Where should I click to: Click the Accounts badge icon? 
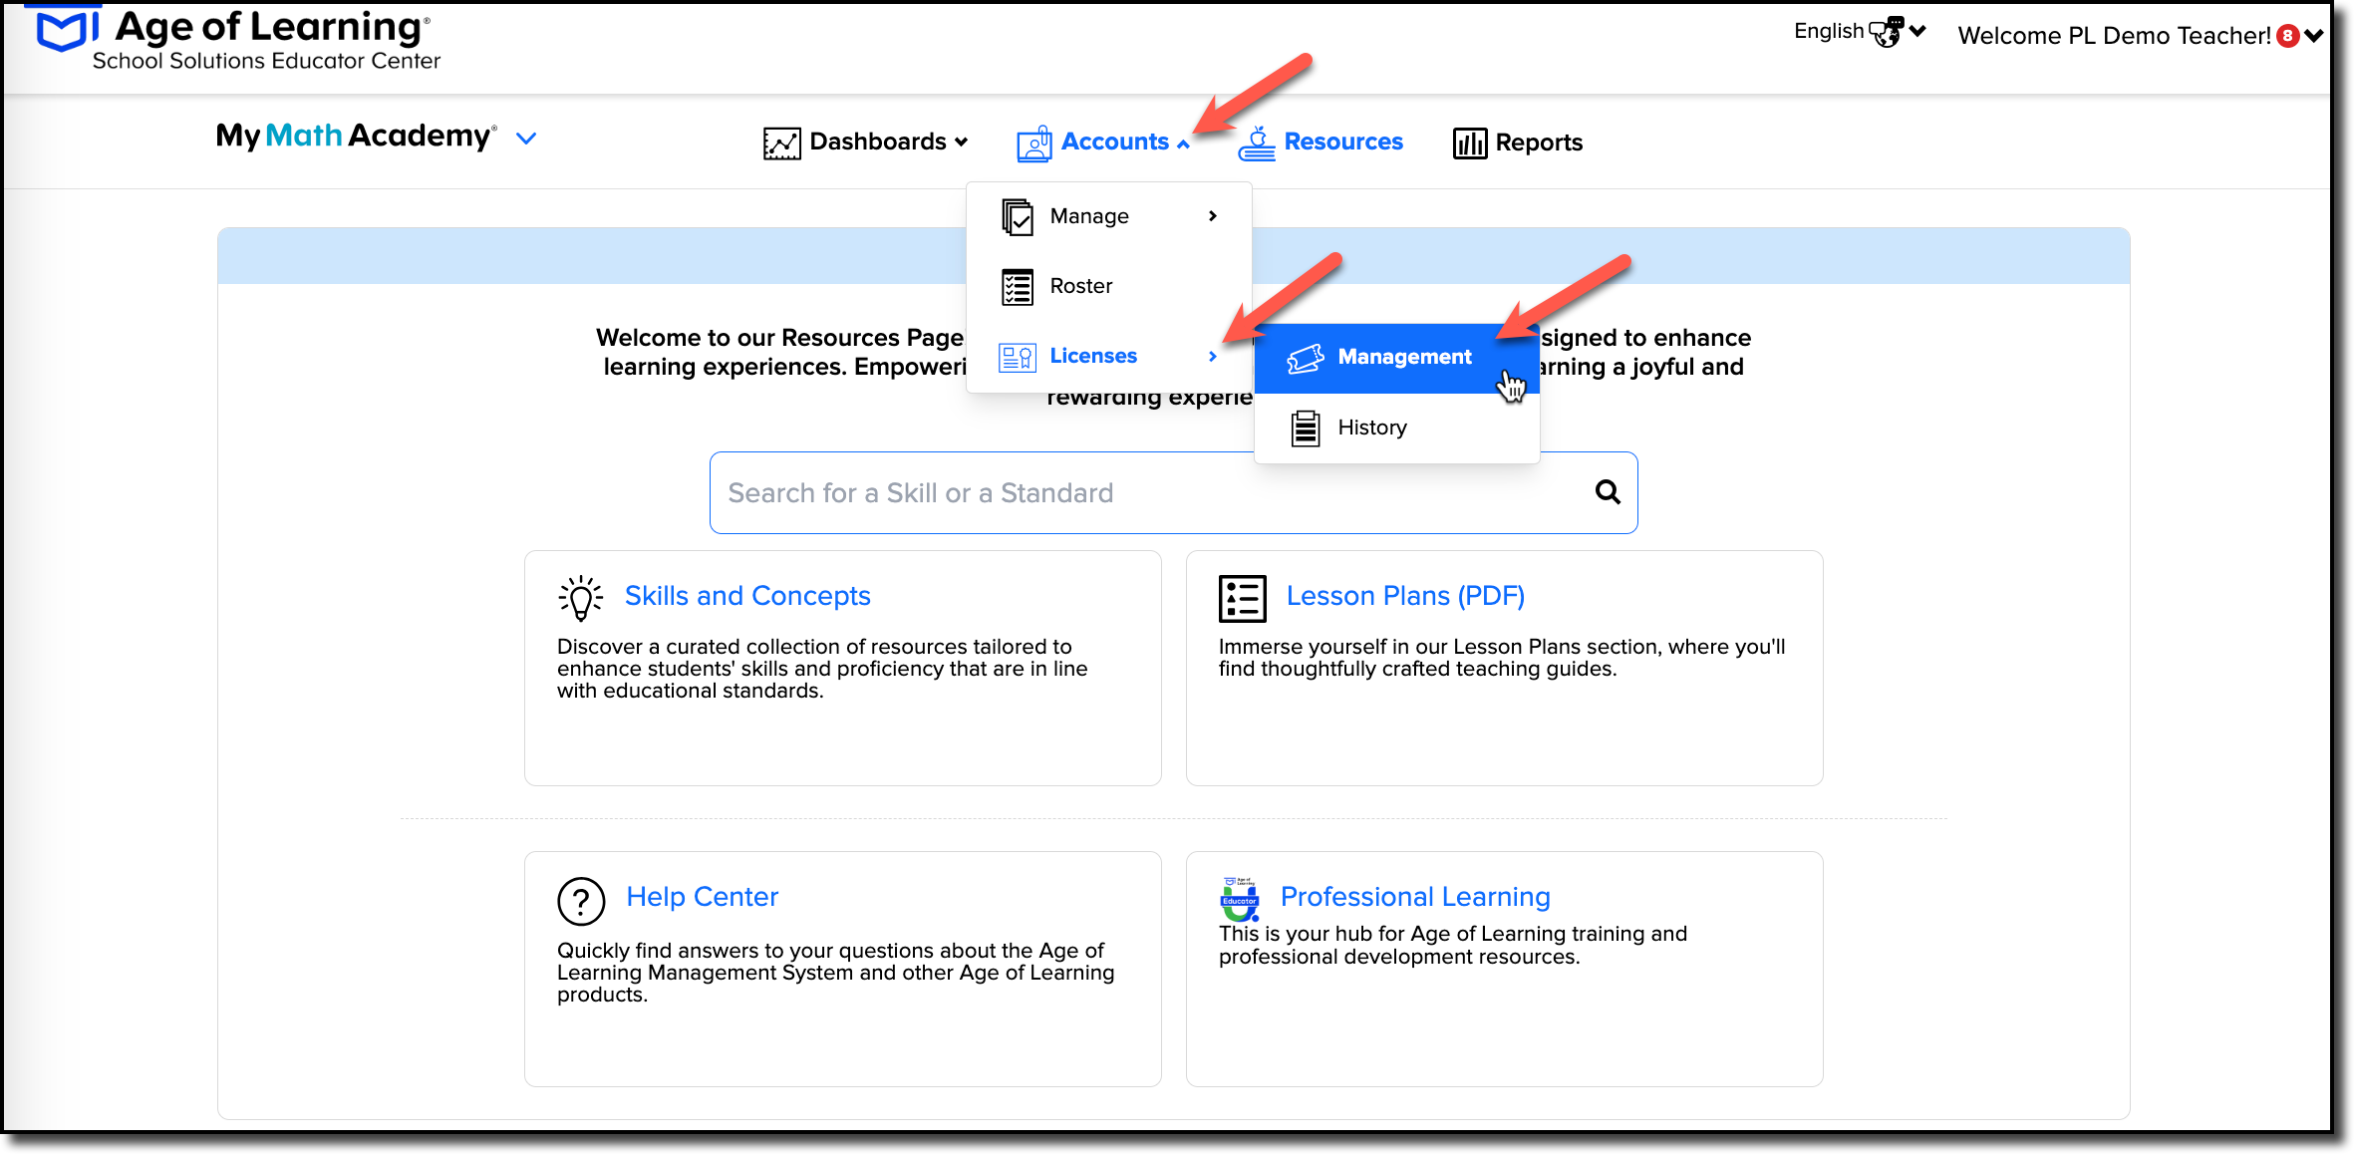pyautogui.click(x=1033, y=144)
